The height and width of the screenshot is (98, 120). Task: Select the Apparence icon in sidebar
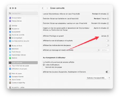point(10,29)
